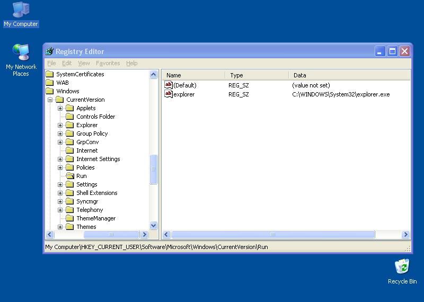Sort values by Data column header
The height and width of the screenshot is (302, 424).
pyautogui.click(x=350, y=75)
